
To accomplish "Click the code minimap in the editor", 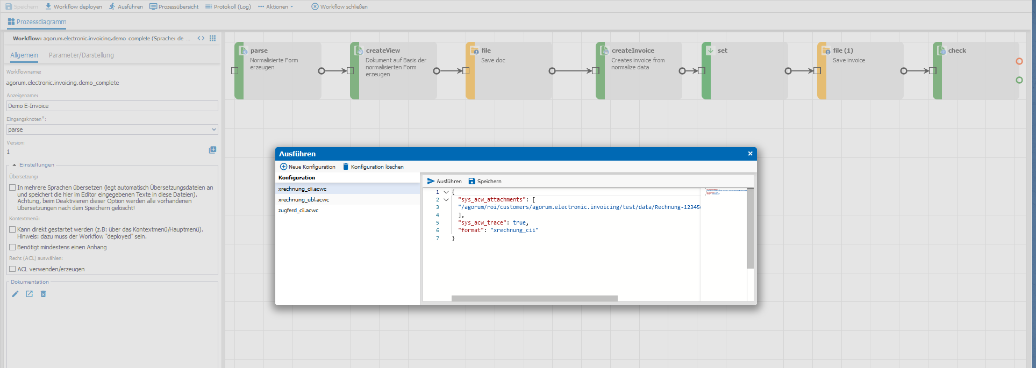I will (724, 244).
